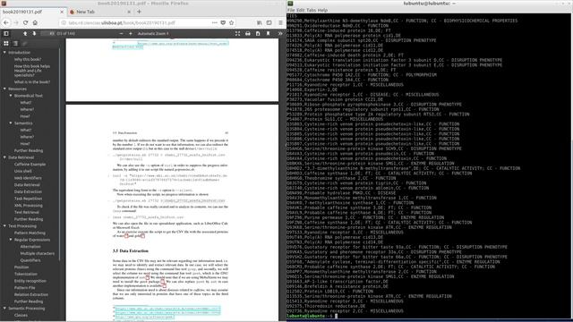Switch to the New Tab tab

(100, 12)
